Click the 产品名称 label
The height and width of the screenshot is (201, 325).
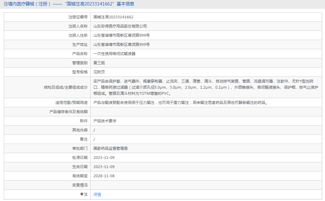click(x=80, y=54)
